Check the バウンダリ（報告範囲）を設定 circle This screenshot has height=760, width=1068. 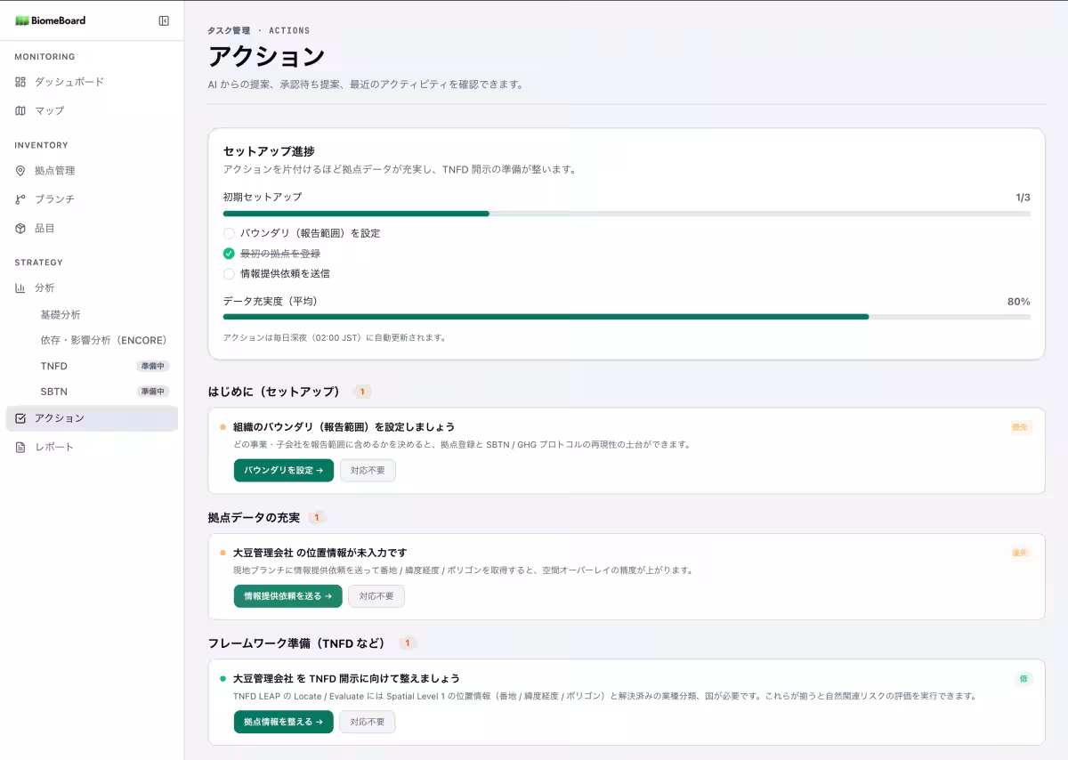229,233
